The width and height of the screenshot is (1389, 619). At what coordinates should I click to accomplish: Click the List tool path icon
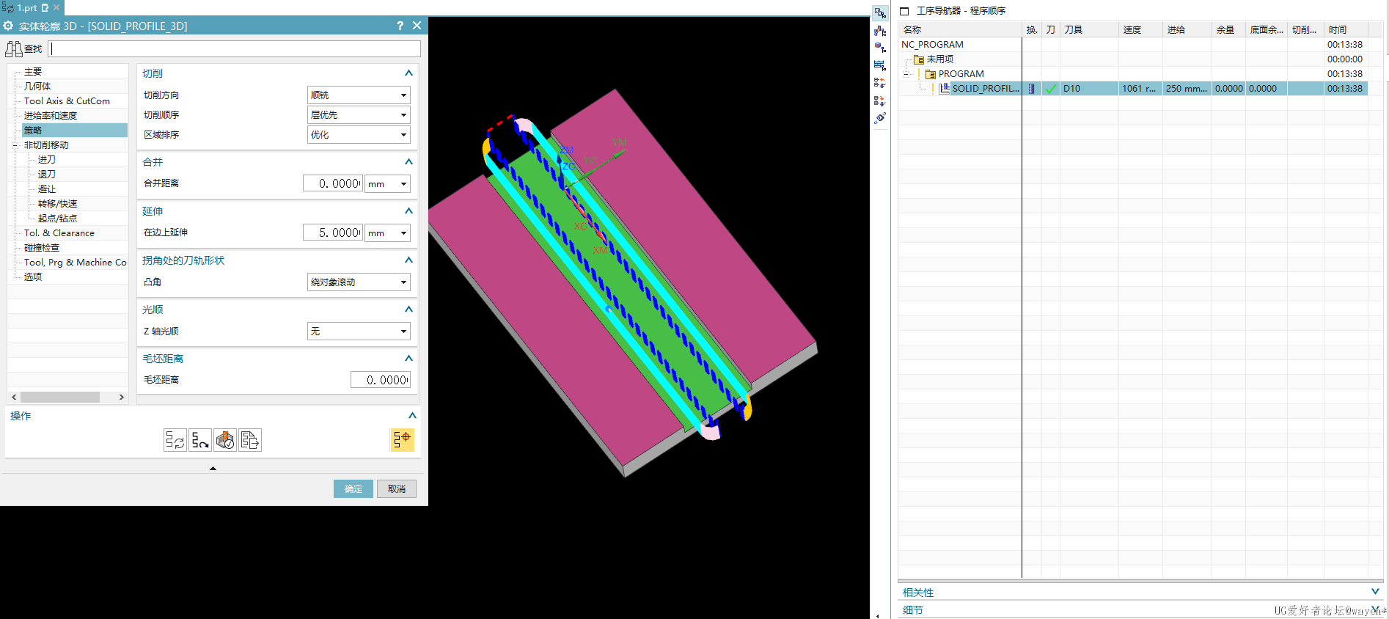click(x=250, y=440)
